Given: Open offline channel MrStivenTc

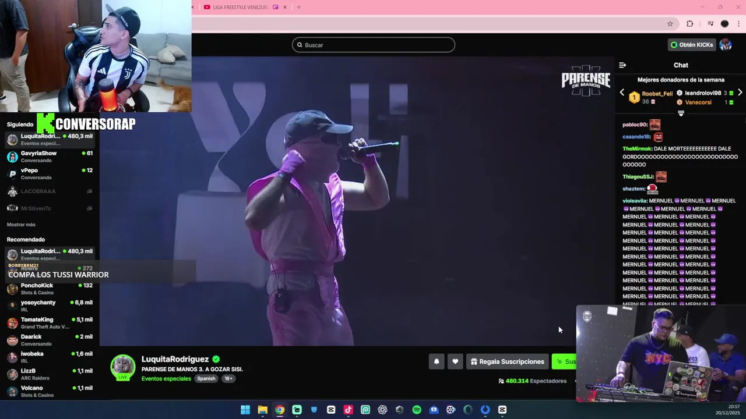Looking at the screenshot, I should click(50, 208).
